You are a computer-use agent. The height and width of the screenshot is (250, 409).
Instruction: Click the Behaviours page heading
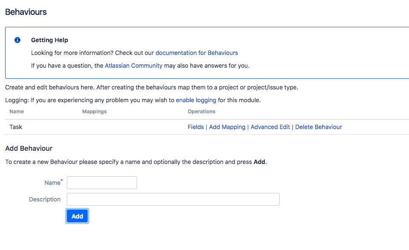26,12
